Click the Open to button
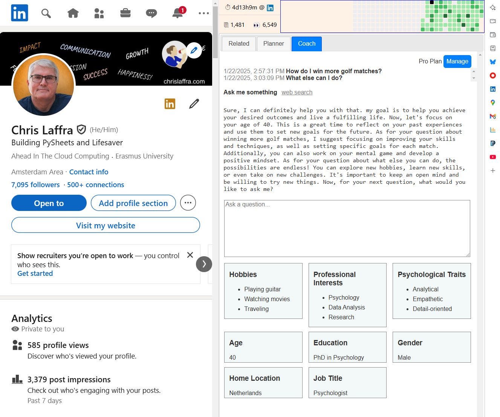 coord(49,203)
